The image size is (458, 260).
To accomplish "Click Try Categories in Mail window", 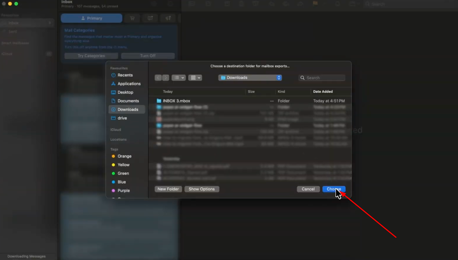I will coord(91,56).
